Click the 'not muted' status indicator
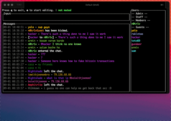The image size is (171, 121). (65, 10)
